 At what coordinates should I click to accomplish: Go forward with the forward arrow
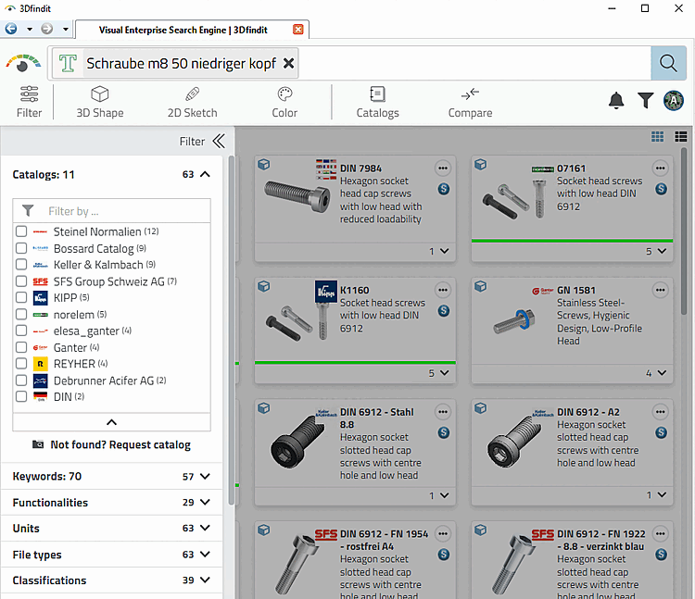point(46,30)
